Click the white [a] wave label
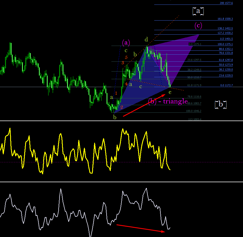Image resolution: width=243 pixels, height=237 pixels. 198,11
